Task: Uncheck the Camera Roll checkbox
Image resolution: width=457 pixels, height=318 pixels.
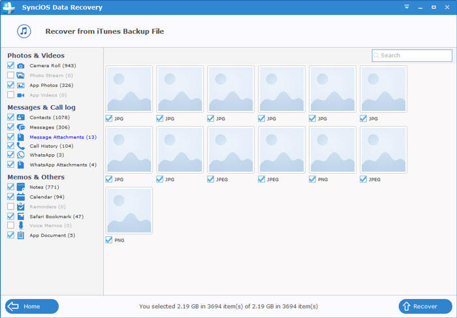Action: coord(10,65)
